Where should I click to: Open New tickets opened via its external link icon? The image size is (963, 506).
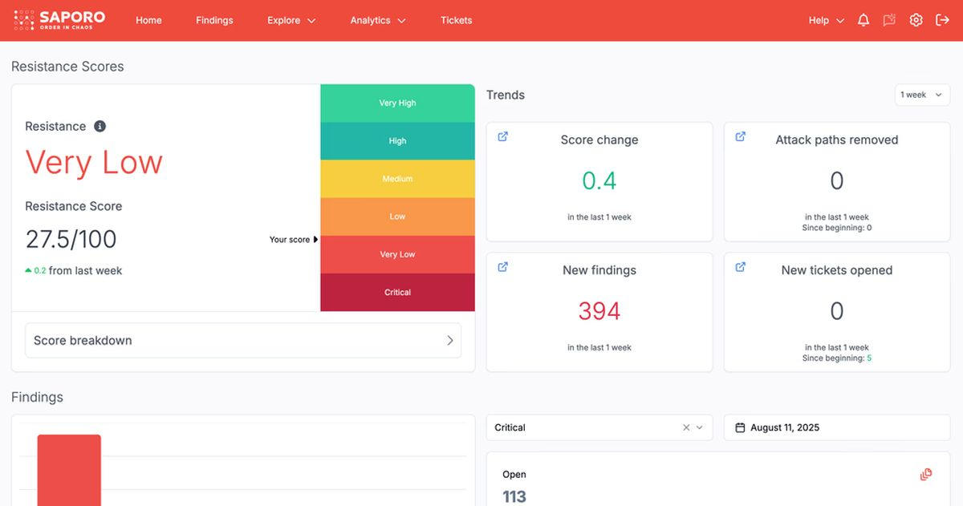pos(740,267)
